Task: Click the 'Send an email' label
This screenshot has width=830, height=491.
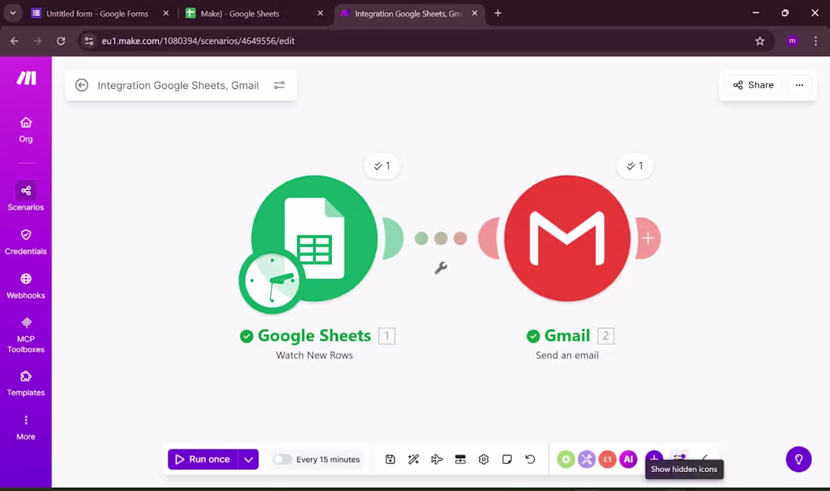Action: [567, 355]
